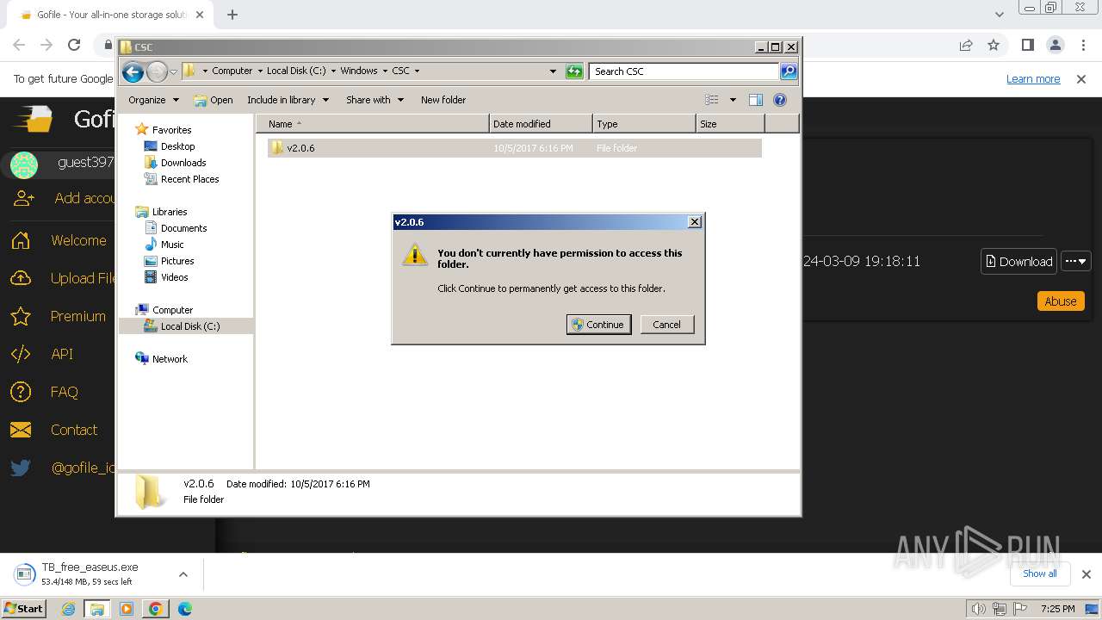Click the Chrome reload button
Screen dimensions: 1102x620
pos(74,45)
